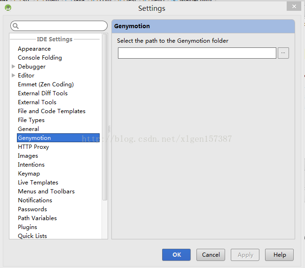Open Console Folding settings
The image size is (305, 268).
click(40, 58)
